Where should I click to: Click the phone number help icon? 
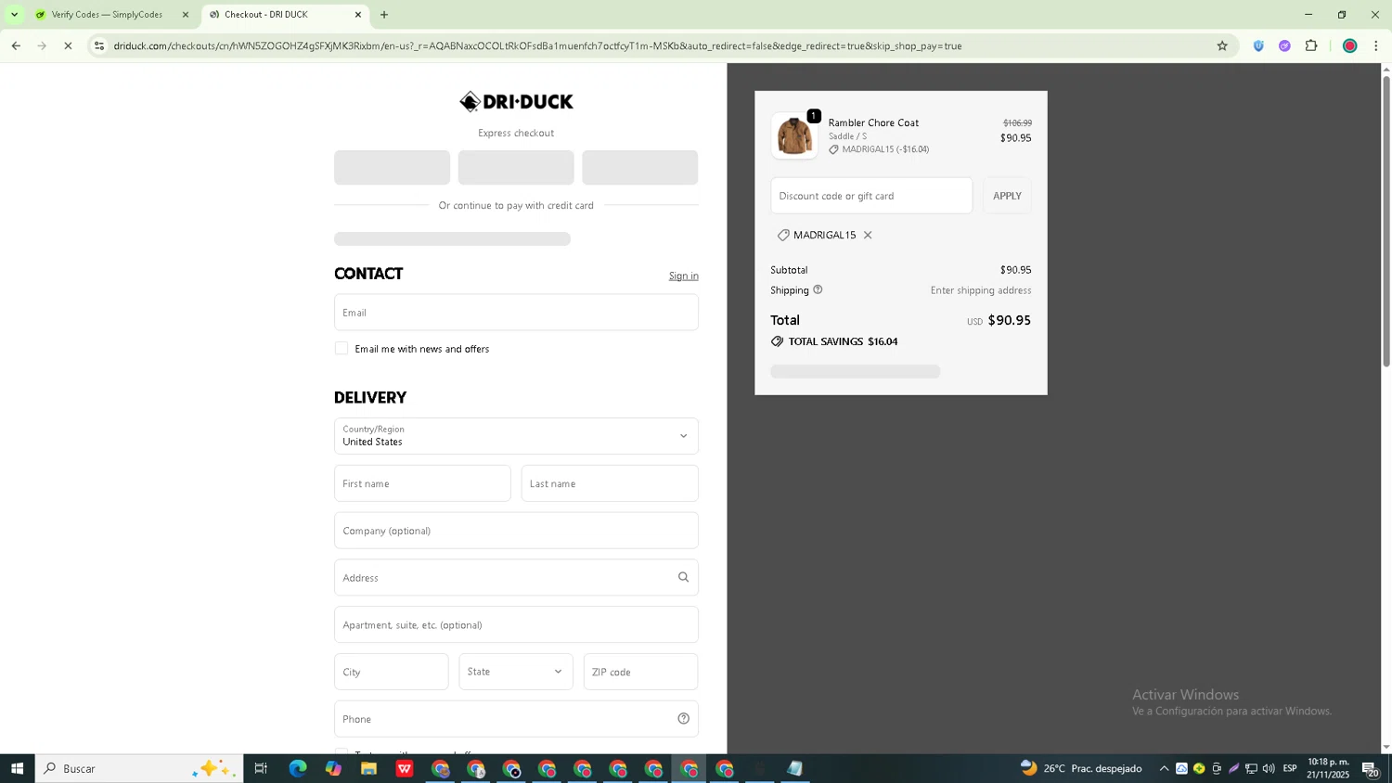[683, 718]
